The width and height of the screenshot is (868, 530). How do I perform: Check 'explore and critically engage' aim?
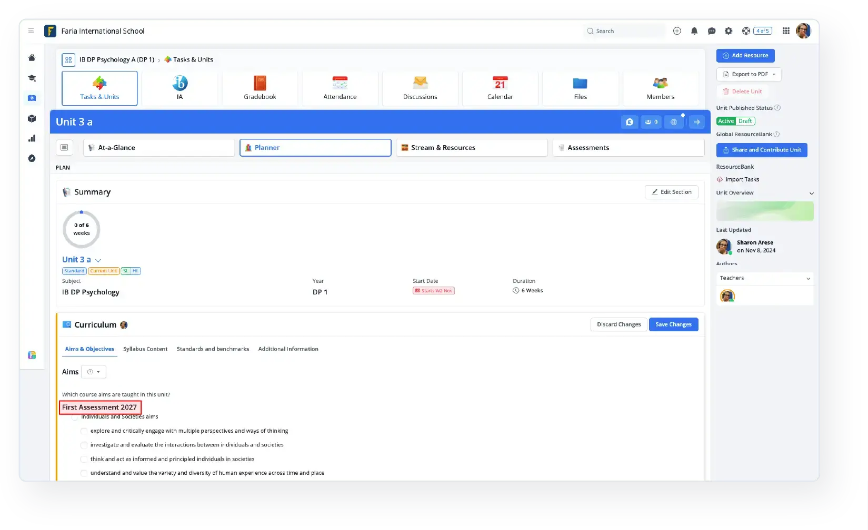click(84, 431)
